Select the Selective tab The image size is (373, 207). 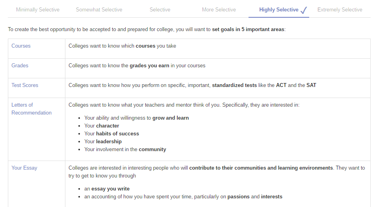click(x=160, y=10)
